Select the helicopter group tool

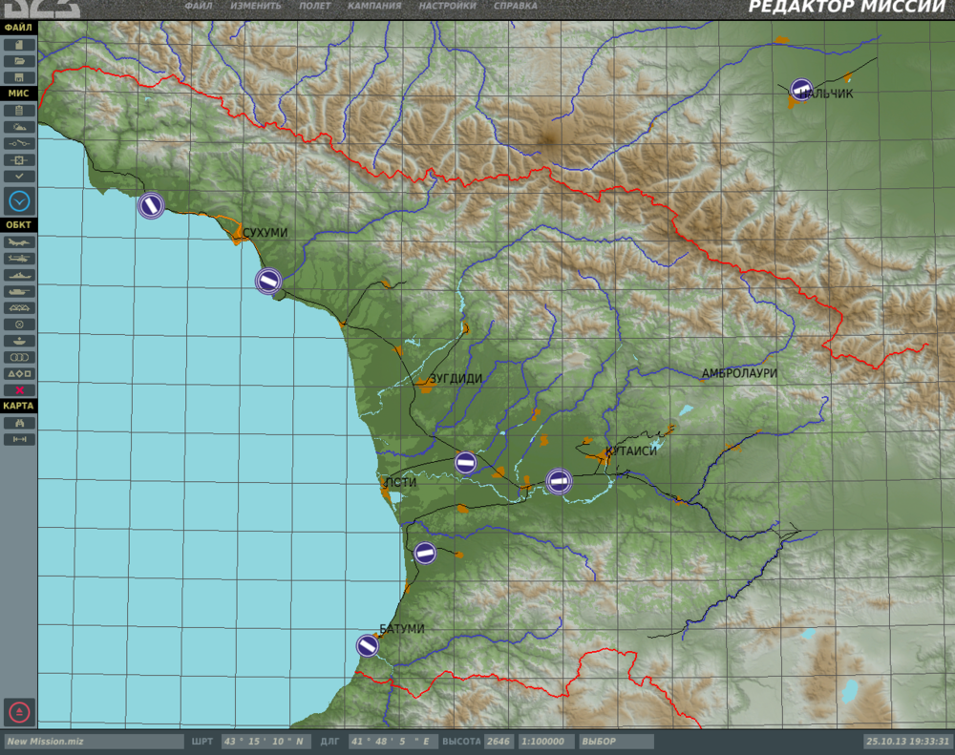[19, 258]
